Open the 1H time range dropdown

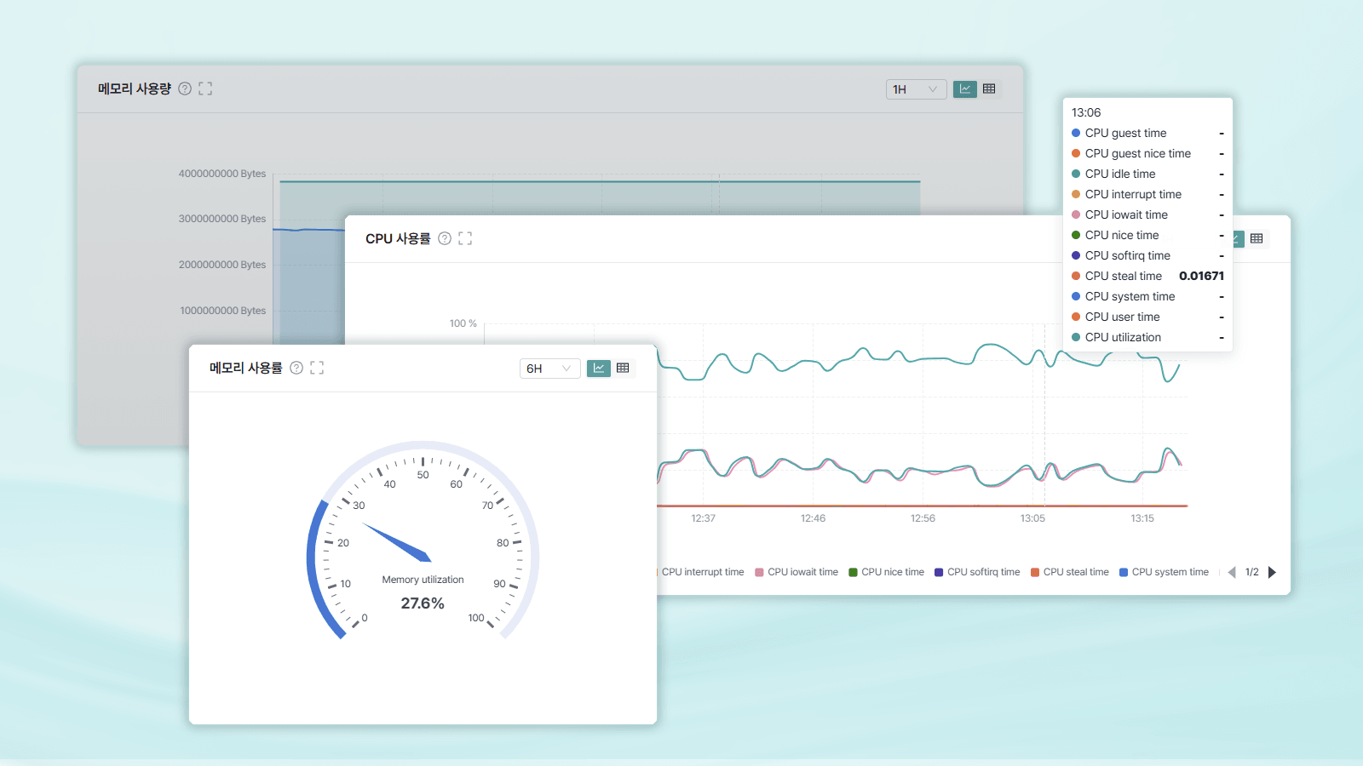pos(916,89)
